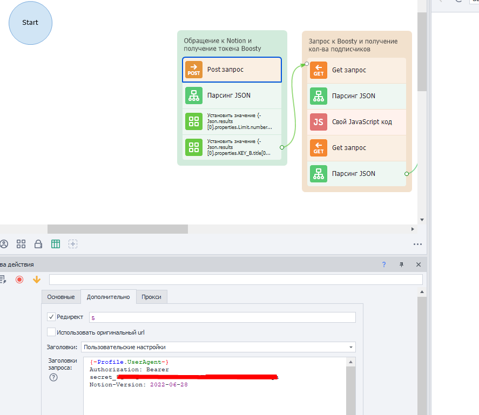This screenshot has height=415, width=479.
Task: Pin the action properties panel
Action: [401, 264]
